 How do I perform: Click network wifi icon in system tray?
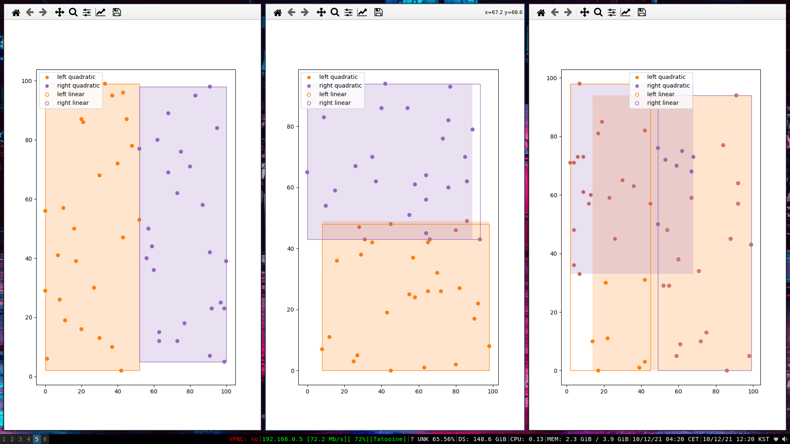[x=776, y=439]
